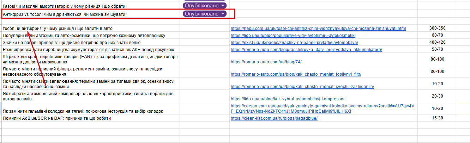Click the partially visible purple status chip at the top

(x=205, y=1)
